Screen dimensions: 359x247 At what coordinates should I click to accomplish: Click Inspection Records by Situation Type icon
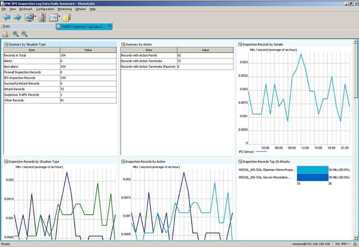coord(6,162)
